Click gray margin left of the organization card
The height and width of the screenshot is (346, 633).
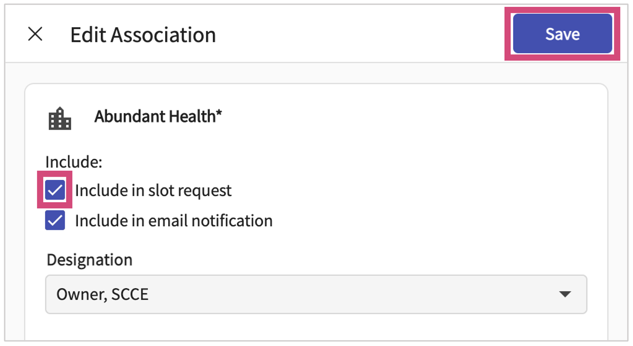15,205
